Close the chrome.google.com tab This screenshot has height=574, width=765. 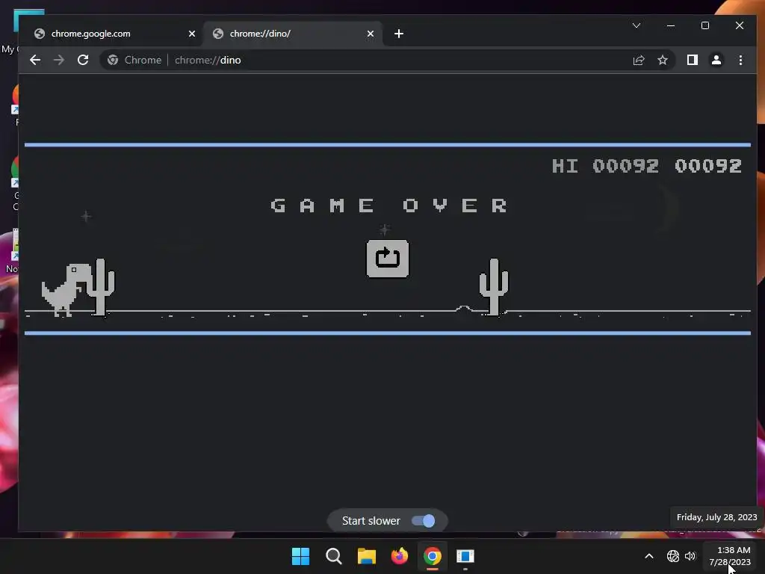point(192,34)
